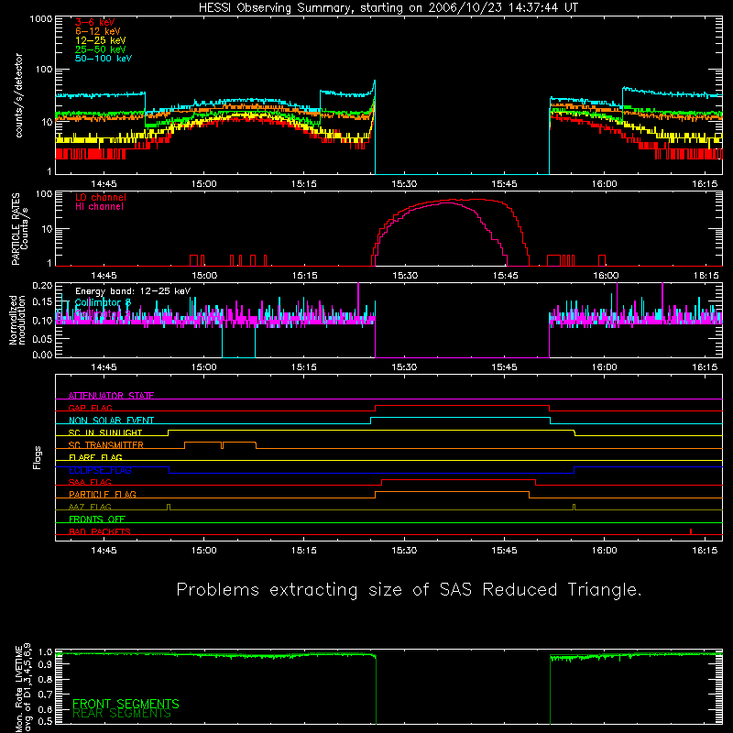Click the 15:30 tick under the Flags panel
733x733 pixels.
click(x=404, y=551)
